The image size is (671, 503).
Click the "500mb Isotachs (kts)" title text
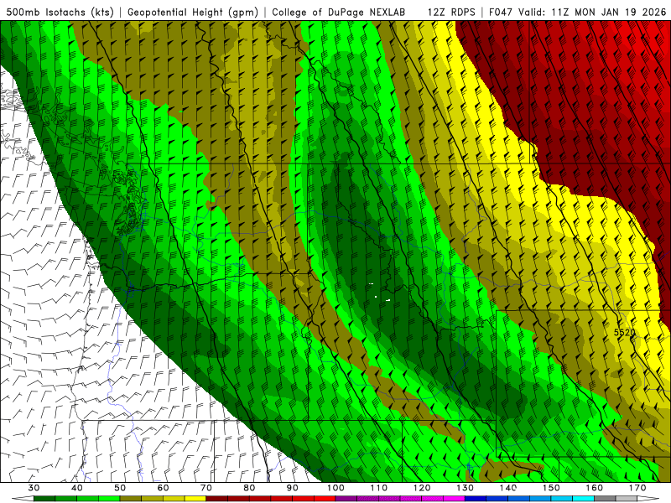60,12
